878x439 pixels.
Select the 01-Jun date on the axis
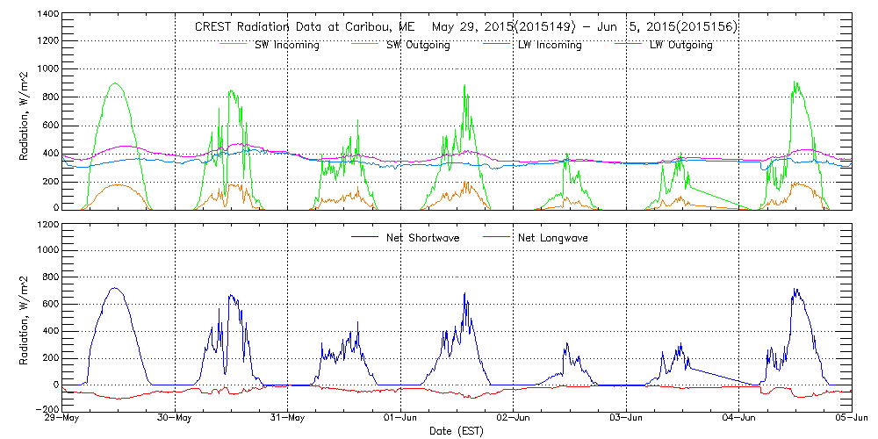[x=400, y=418]
